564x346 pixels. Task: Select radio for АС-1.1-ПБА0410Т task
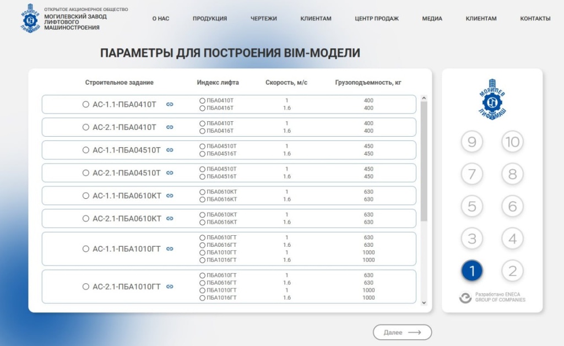85,104
